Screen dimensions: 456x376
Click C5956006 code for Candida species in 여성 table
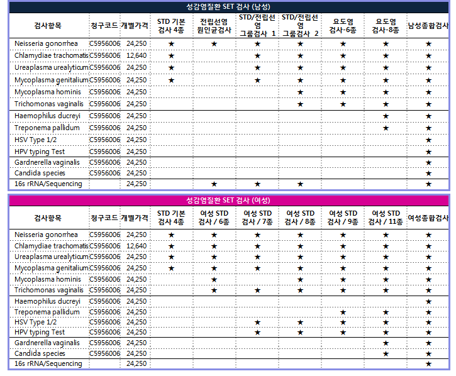(x=104, y=353)
